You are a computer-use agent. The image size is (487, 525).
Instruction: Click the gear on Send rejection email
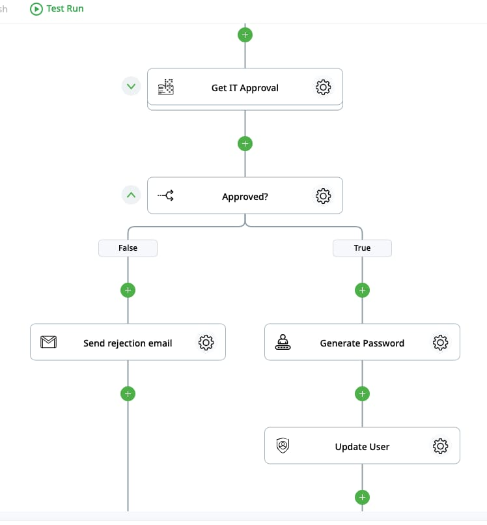pyautogui.click(x=206, y=343)
